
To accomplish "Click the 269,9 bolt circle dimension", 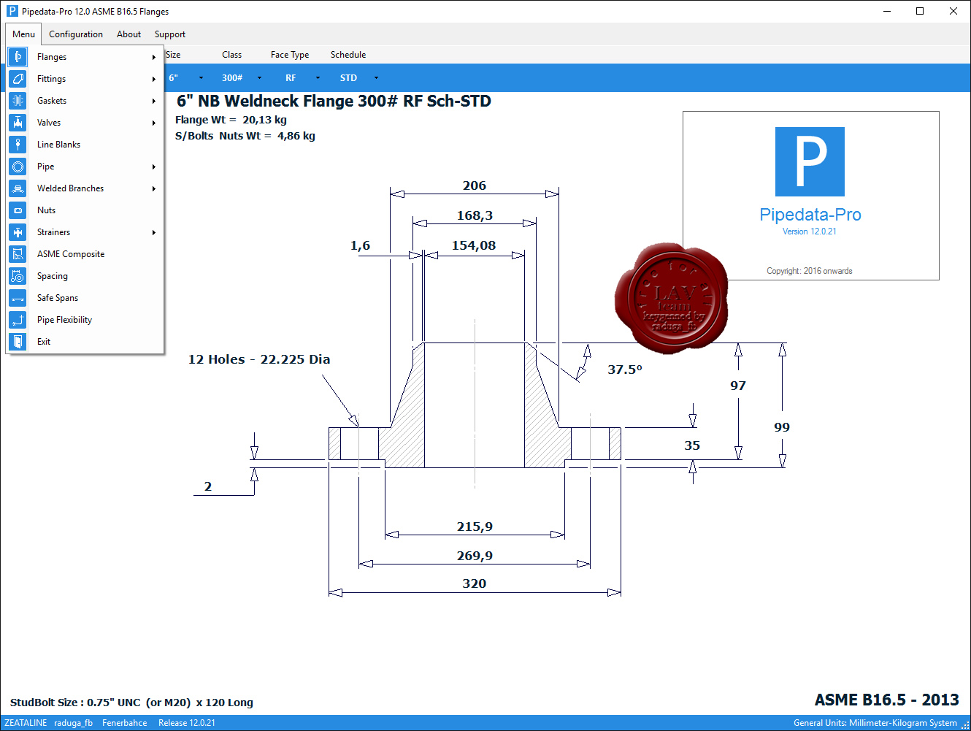I will (475, 556).
